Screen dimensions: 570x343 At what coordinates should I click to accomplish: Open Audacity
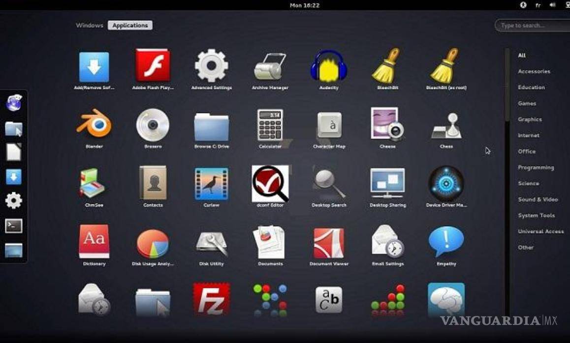click(x=329, y=65)
